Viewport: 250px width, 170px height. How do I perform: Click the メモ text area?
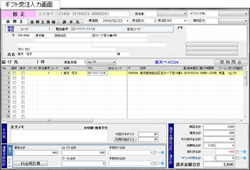(216, 33)
